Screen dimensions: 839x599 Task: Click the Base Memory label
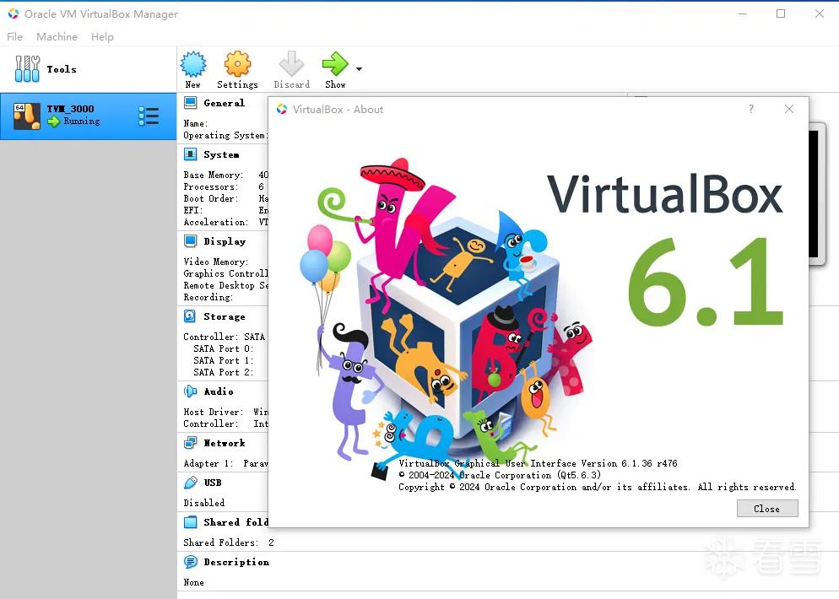click(213, 175)
